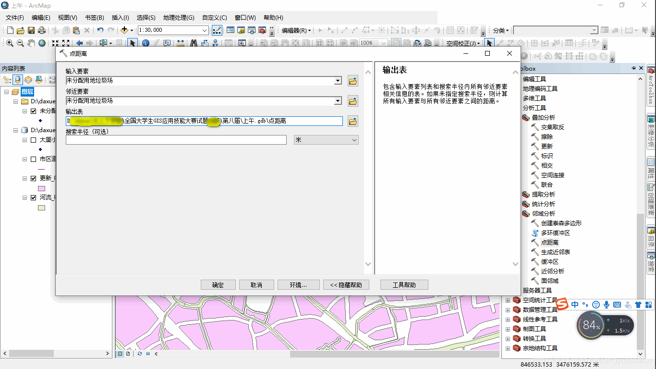The height and width of the screenshot is (369, 656).
Task: Click the 环境... button
Action: click(x=298, y=285)
